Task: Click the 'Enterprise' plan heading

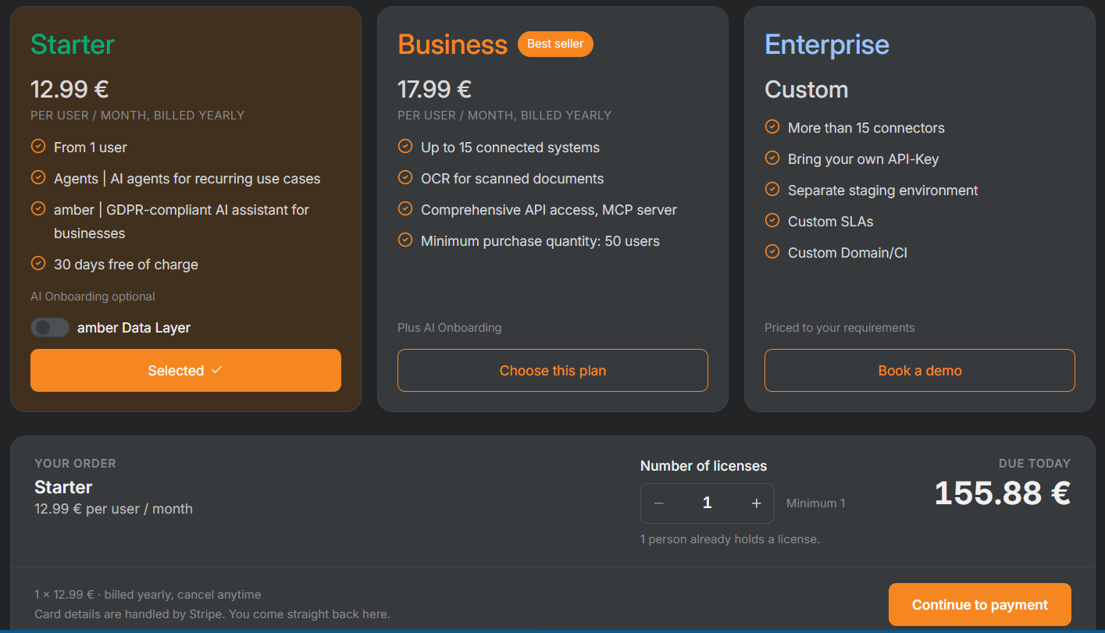Action: (x=827, y=44)
